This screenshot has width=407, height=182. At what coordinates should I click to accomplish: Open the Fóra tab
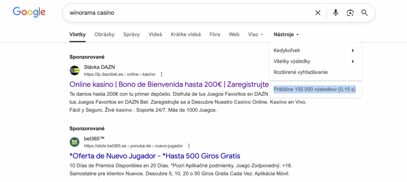215,35
